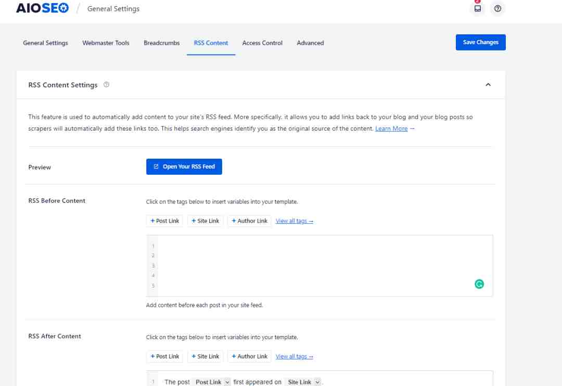Click the 'Preview' label
Screen dimensions: 562x386
[40, 167]
